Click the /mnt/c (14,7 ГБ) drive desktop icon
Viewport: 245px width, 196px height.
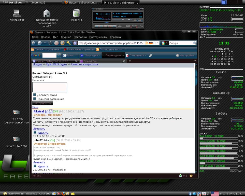[x=17, y=142]
